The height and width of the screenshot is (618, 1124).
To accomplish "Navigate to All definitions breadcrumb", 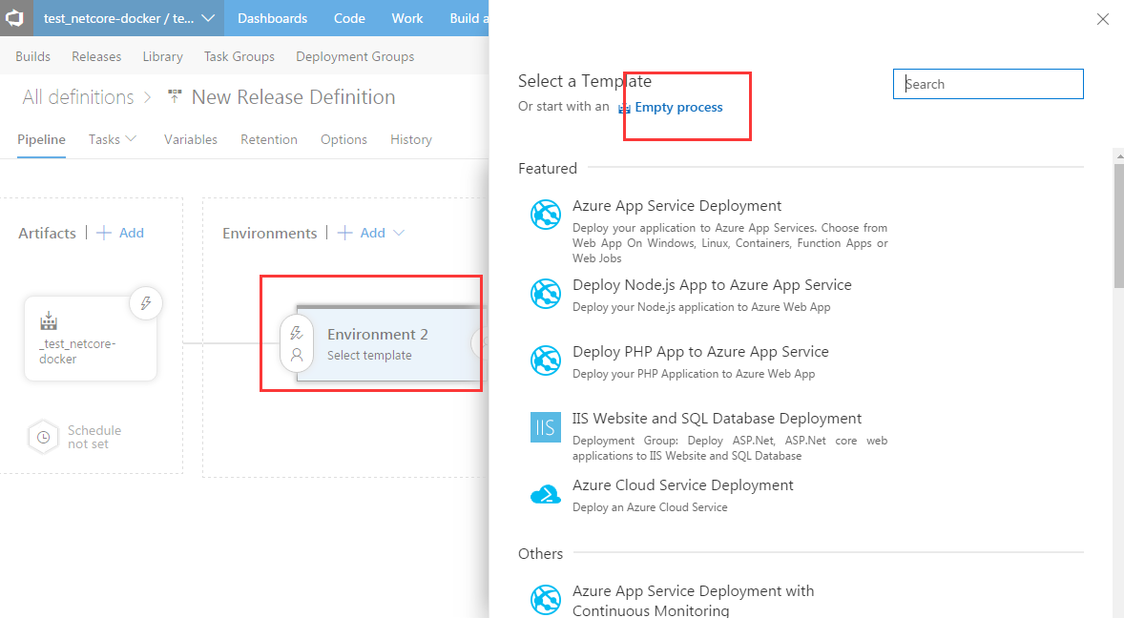I will 78,96.
